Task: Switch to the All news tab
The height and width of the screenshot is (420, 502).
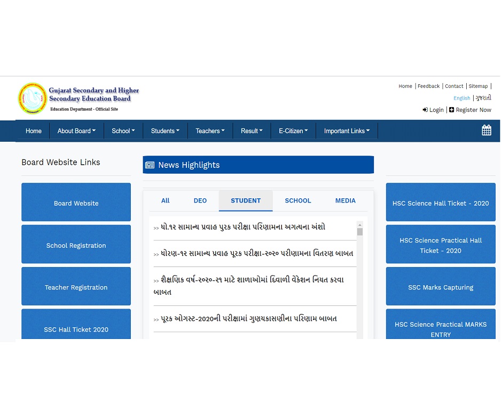Action: tap(165, 201)
